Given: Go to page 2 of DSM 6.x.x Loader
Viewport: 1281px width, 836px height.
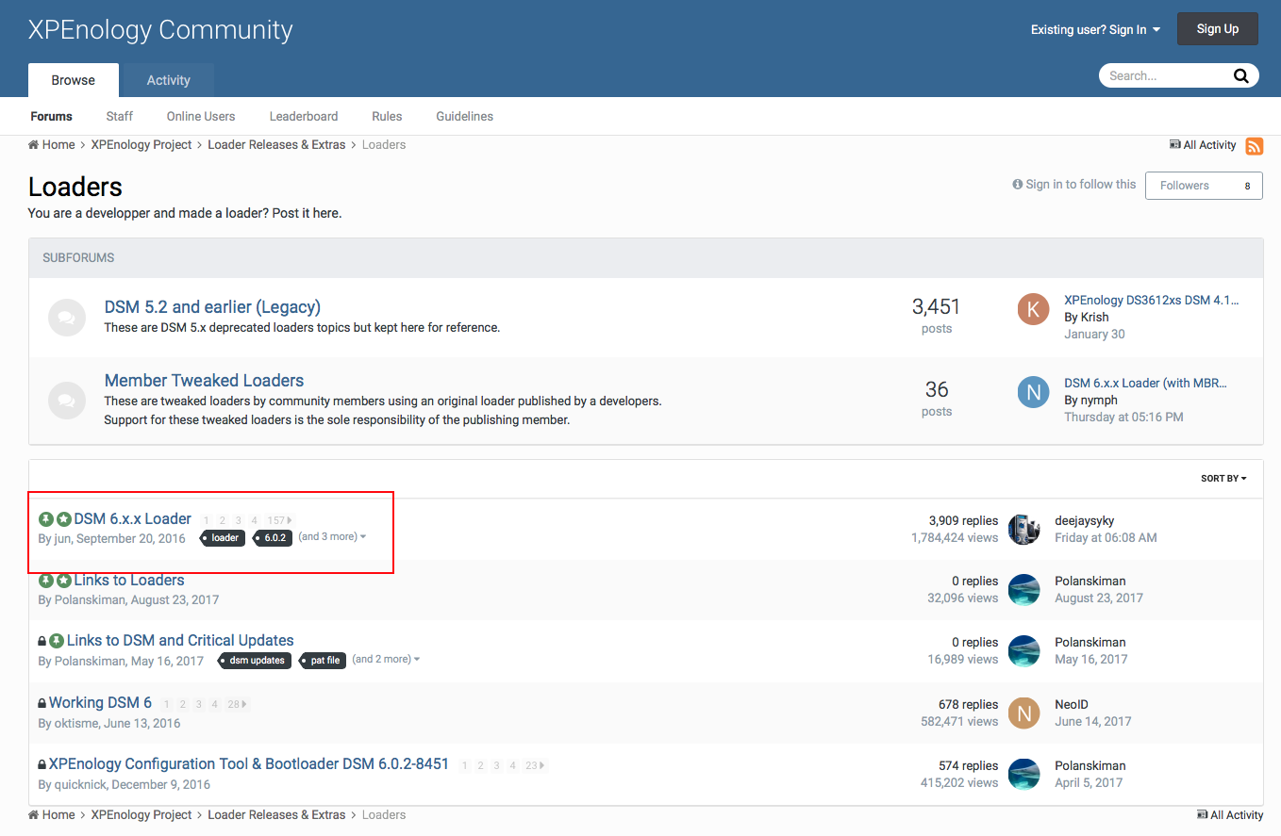Looking at the screenshot, I should (222, 520).
